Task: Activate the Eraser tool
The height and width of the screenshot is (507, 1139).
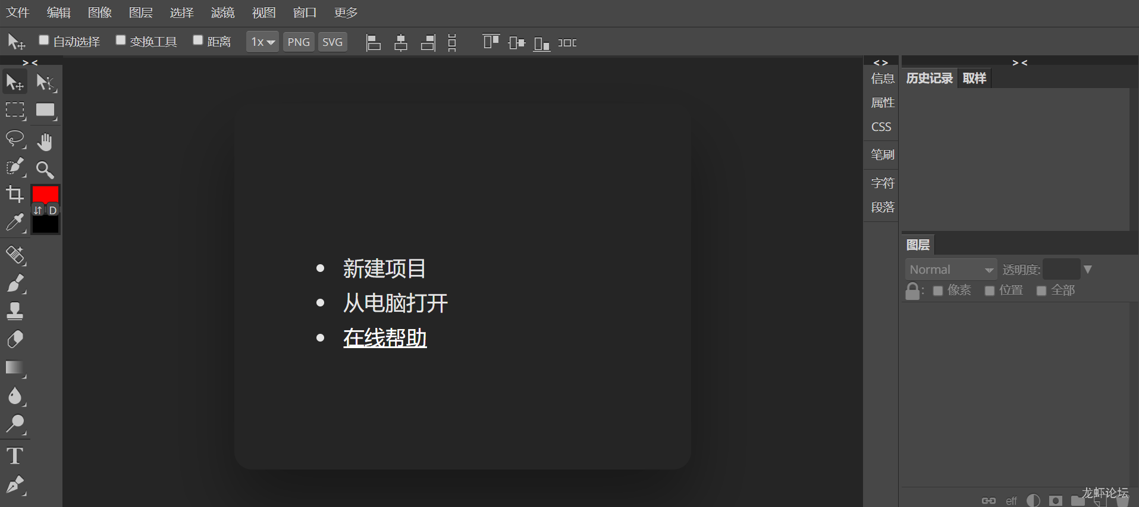Action: click(x=15, y=339)
